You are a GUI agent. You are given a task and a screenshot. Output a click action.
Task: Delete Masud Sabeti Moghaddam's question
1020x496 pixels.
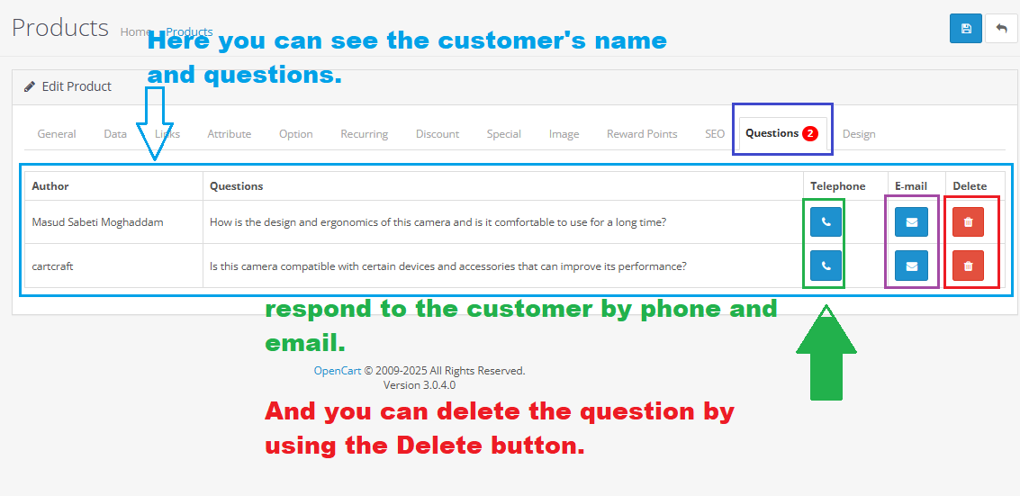[x=968, y=221]
